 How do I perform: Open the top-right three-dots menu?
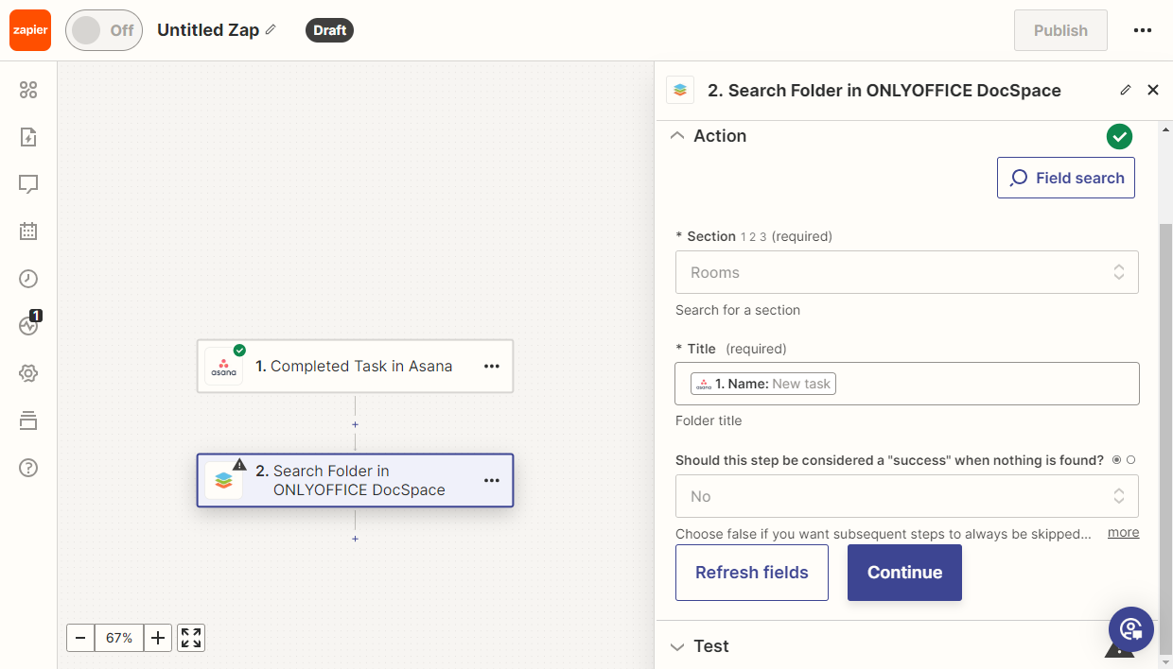click(1142, 30)
